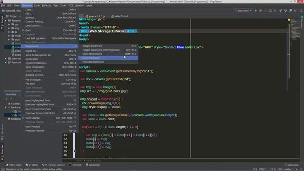The image size is (304, 171).
Task: Choose Toggle Bookmark in submenu
Action: coord(108,46)
